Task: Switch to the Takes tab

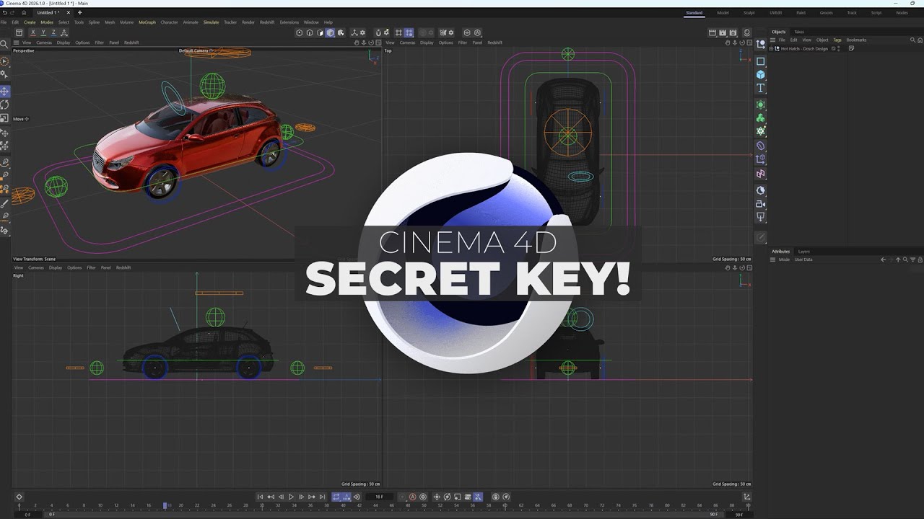Action: [x=799, y=32]
